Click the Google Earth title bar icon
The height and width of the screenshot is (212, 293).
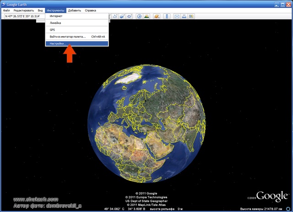tap(4, 4)
